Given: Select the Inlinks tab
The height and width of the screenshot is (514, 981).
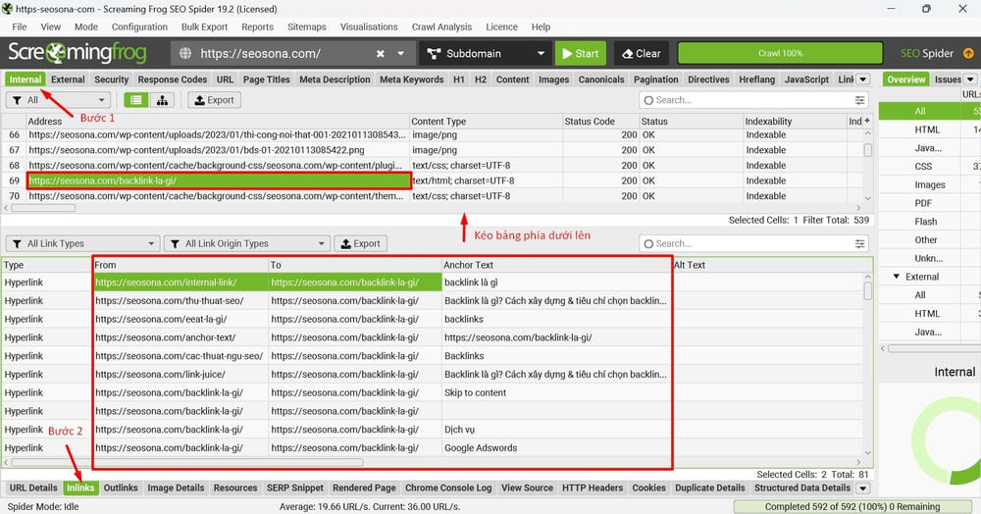Looking at the screenshot, I should (80, 488).
